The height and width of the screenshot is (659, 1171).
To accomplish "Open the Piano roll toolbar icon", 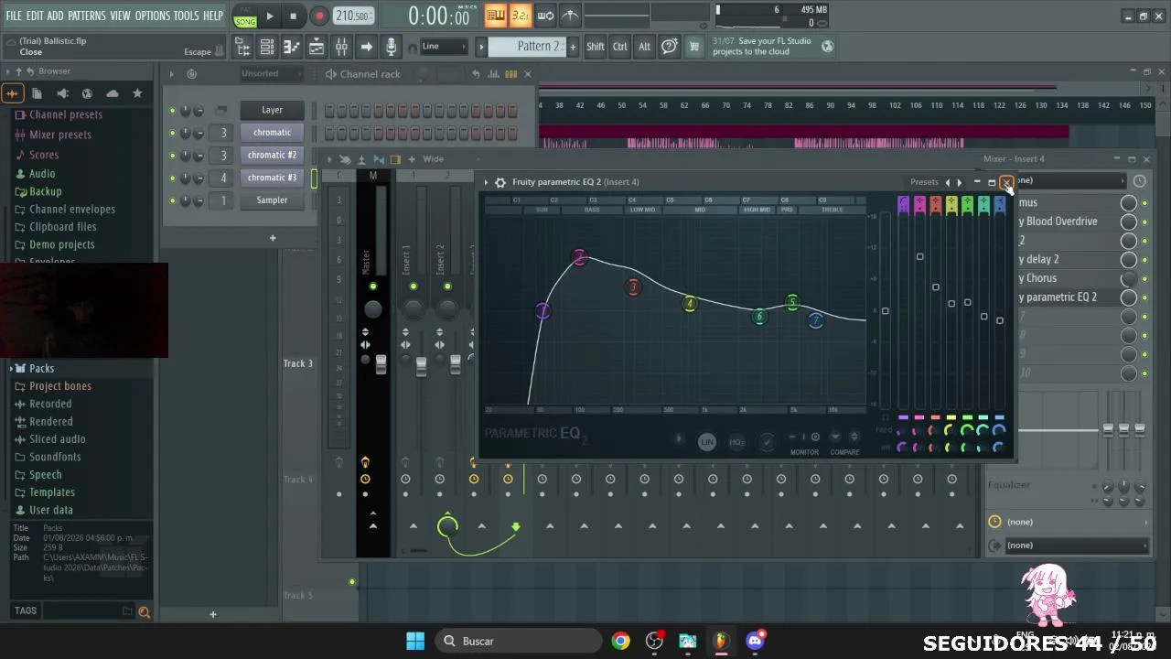I will 292,47.
